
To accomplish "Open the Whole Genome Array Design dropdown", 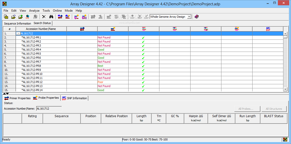I will click(189, 17).
